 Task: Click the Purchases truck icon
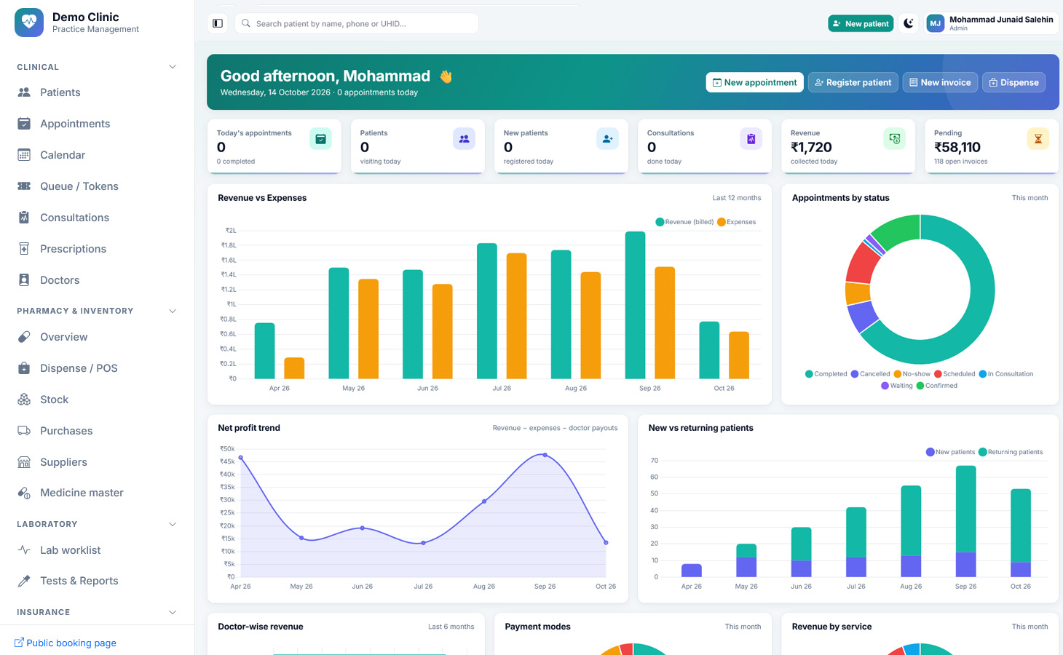(x=24, y=431)
